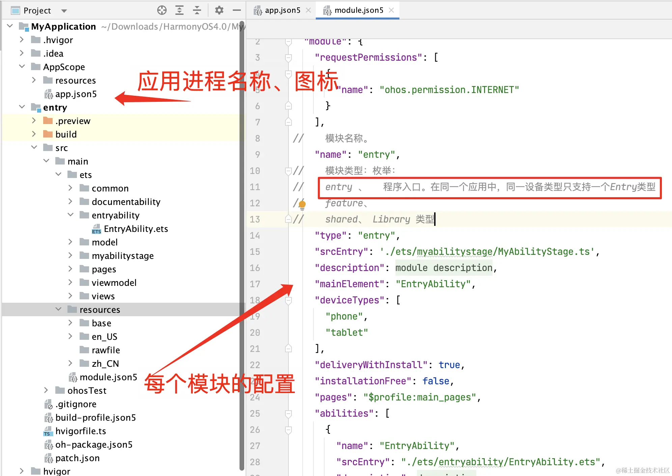This screenshot has width=672, height=476.
Task: Collapse the entryability folder
Action: [x=71, y=215]
